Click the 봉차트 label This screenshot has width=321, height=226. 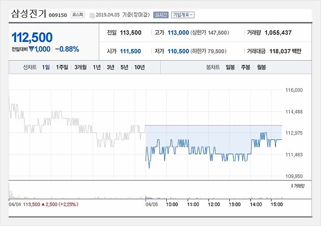(213, 67)
